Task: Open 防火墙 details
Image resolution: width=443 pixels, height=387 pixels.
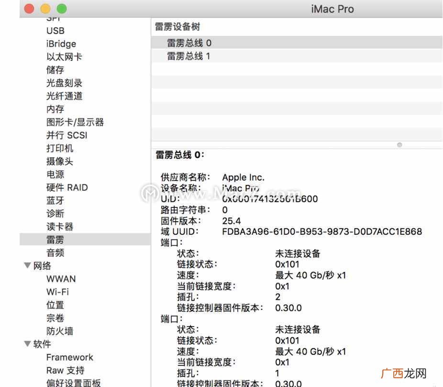Action: [x=60, y=331]
